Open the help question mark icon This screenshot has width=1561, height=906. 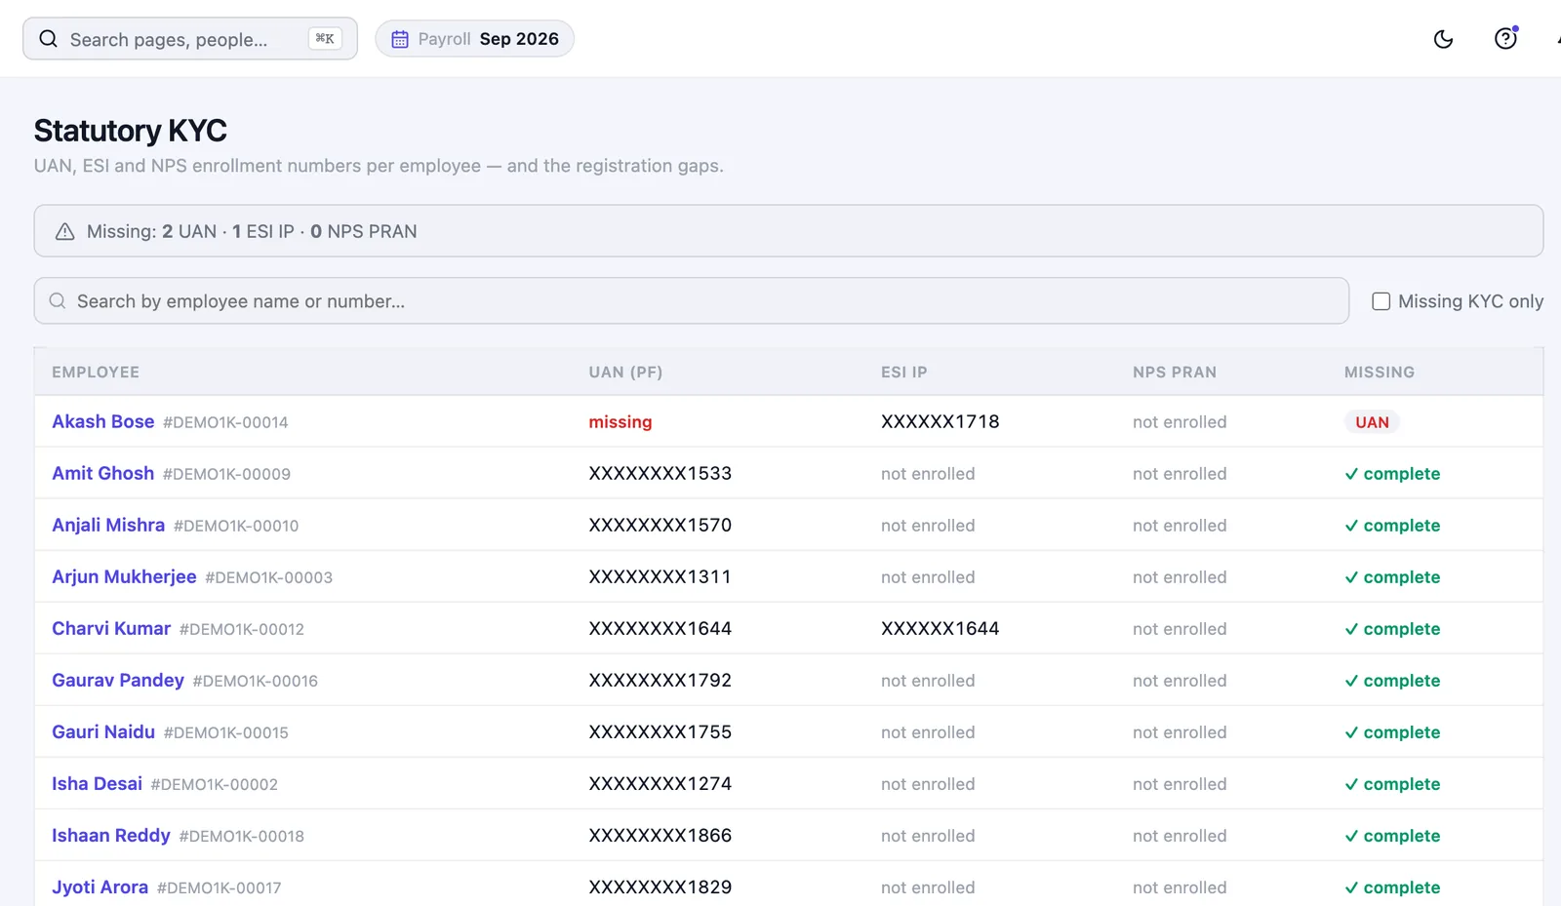pos(1505,39)
